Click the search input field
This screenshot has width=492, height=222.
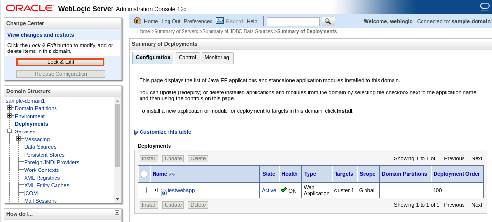click(293, 21)
